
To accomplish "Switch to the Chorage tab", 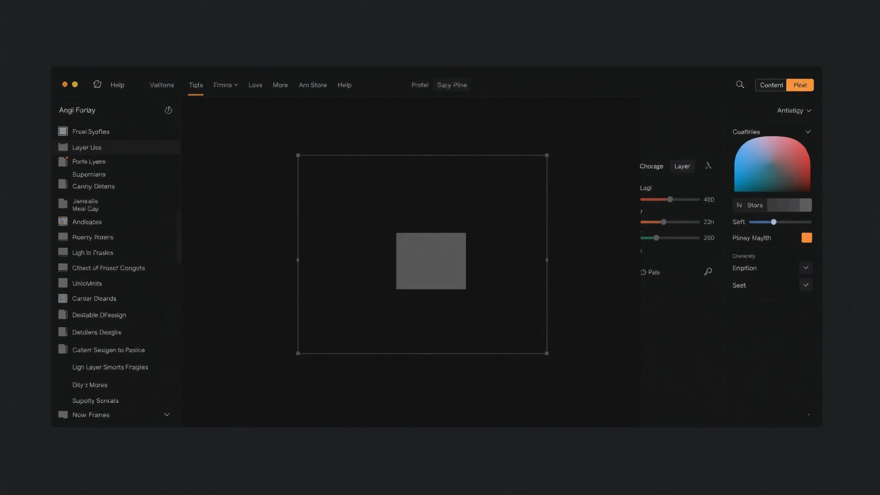I will coord(651,166).
